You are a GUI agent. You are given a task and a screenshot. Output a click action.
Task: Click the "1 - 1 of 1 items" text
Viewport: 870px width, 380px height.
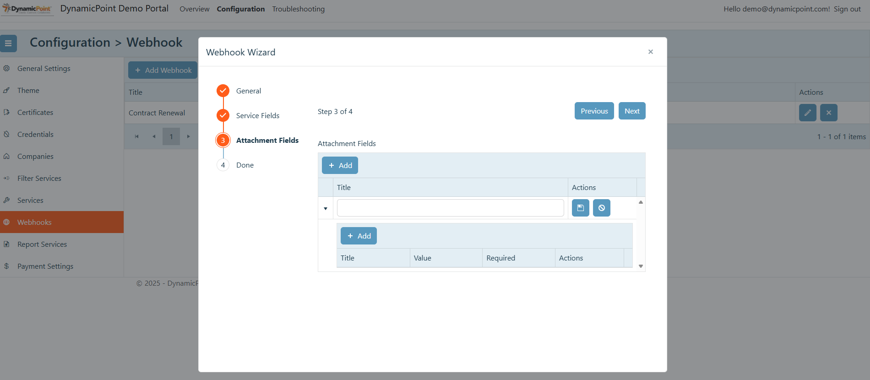pos(842,136)
